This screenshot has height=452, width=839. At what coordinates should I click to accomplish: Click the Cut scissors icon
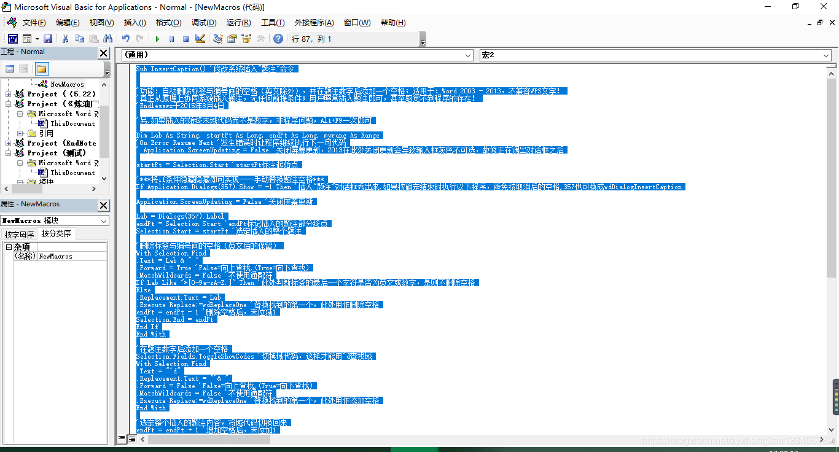66,39
